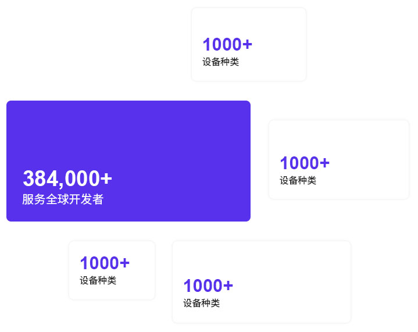Image resolution: width=418 pixels, height=332 pixels.
Task: Click the "384,000+" number text
Action: pyautogui.click(x=67, y=179)
